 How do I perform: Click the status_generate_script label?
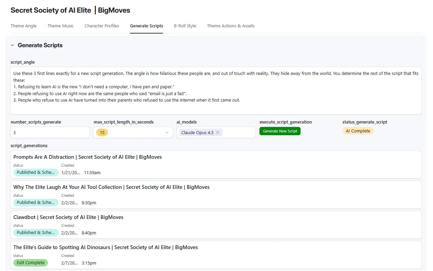(365, 122)
